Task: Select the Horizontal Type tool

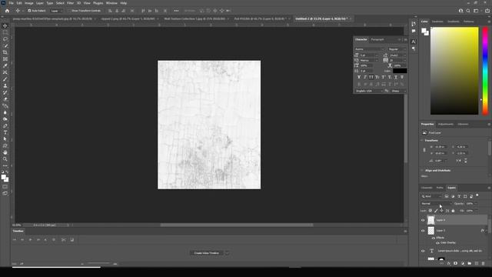Action: click(x=5, y=132)
